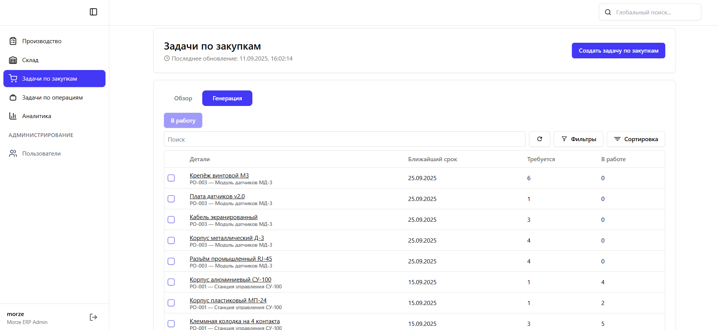Click the Задачи по операциям briefcase icon
This screenshot has height=330, width=718.
tap(13, 98)
